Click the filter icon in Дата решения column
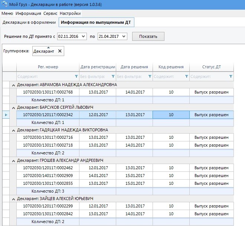The width and height of the screenshot is (245, 226). pos(150,76)
